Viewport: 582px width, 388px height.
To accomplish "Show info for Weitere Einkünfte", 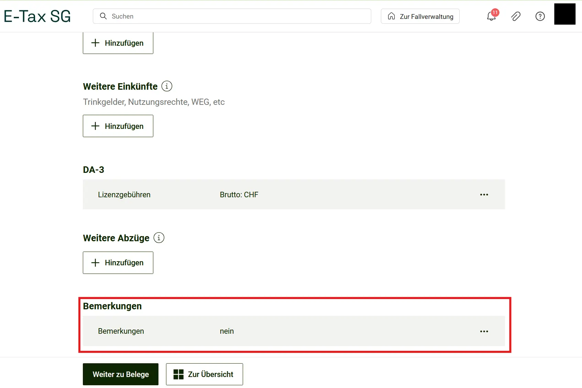I will coord(167,86).
